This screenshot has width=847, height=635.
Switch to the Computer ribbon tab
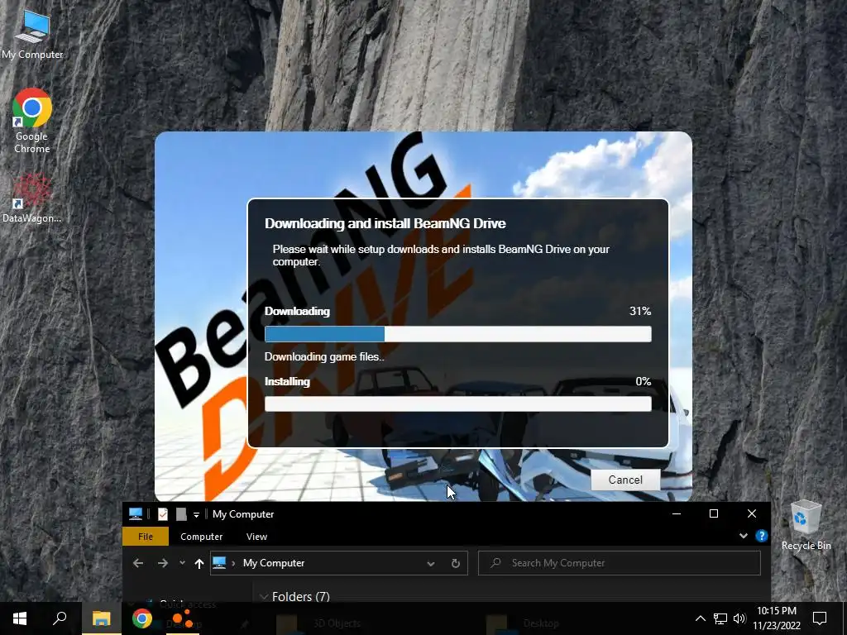202,536
